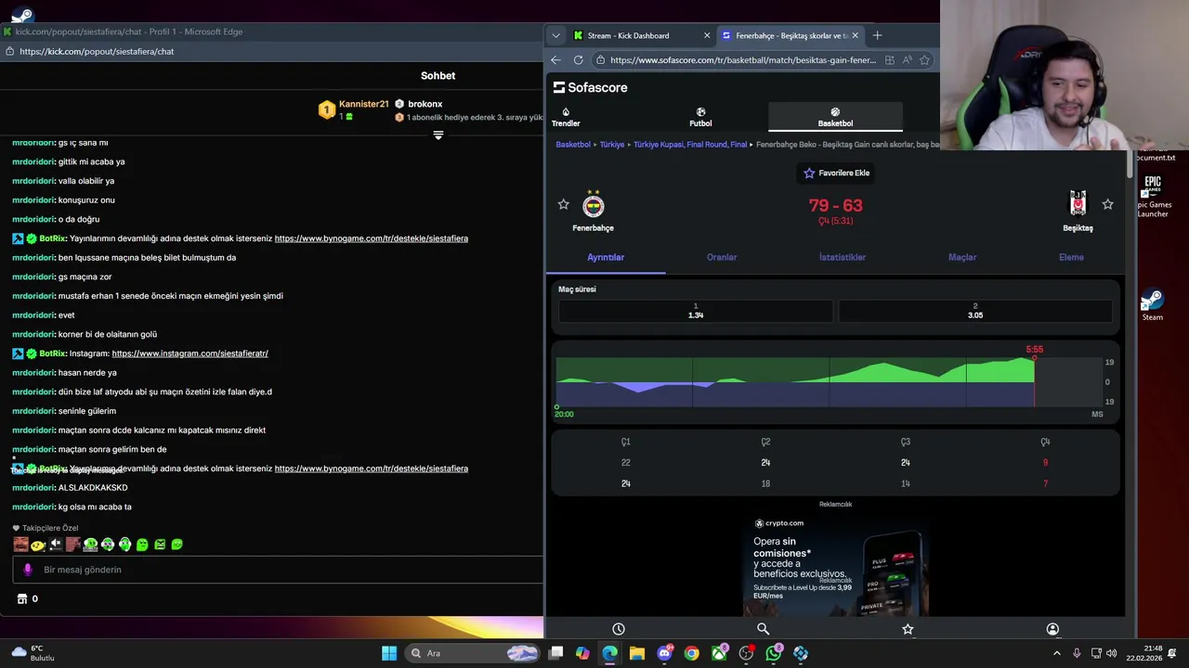Open search in Sofascore bottom bar
Viewport: 1189px width, 668px height.
763,629
